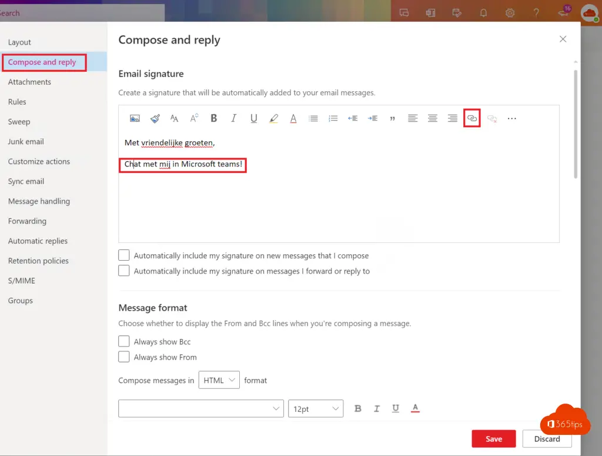This screenshot has width=602, height=456.
Task: Open the empty font family dropdown
Action: click(200, 408)
